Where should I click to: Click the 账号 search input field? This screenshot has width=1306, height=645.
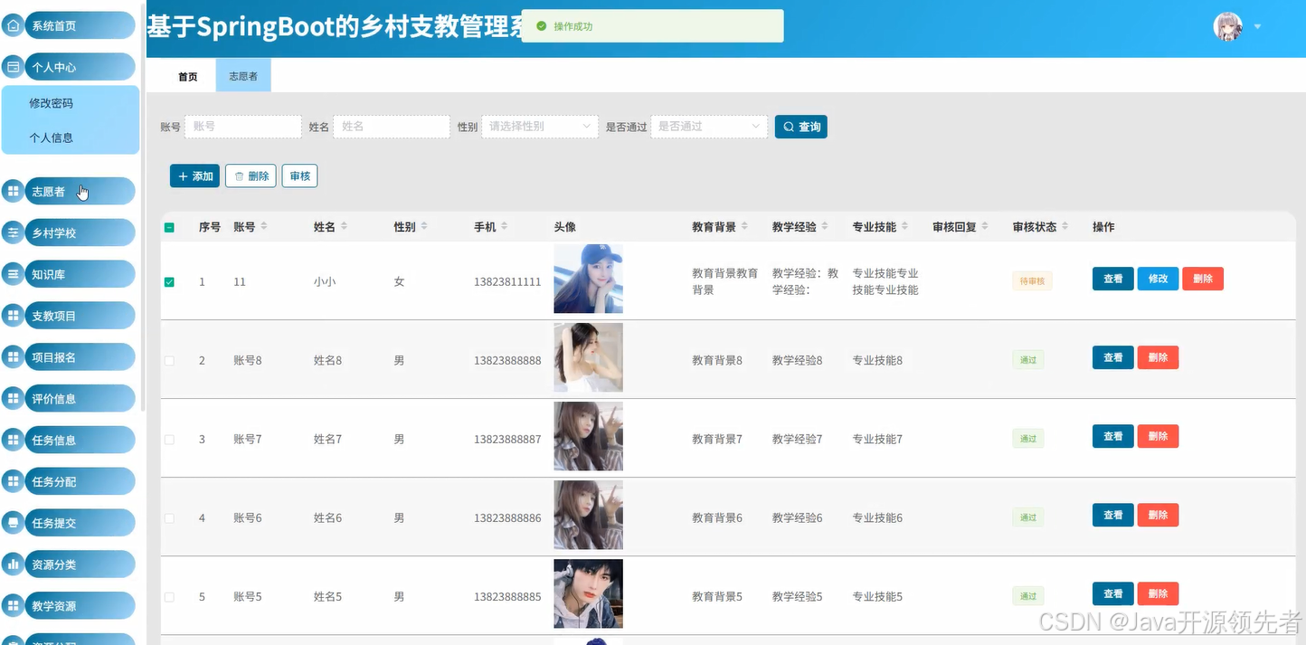(243, 127)
